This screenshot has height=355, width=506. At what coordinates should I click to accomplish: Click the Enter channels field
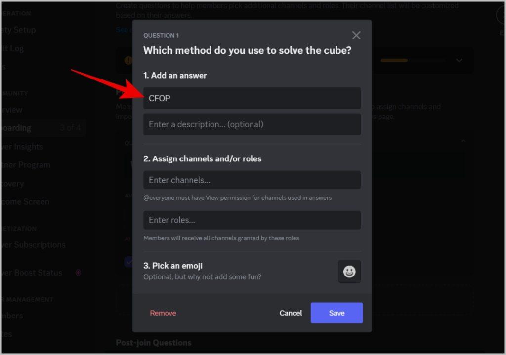tap(252, 180)
